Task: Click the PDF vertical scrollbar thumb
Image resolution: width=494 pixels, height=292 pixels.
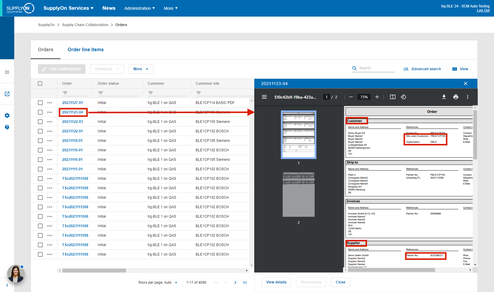Action: pyautogui.click(x=475, y=135)
